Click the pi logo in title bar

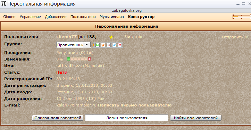pos(3,3)
